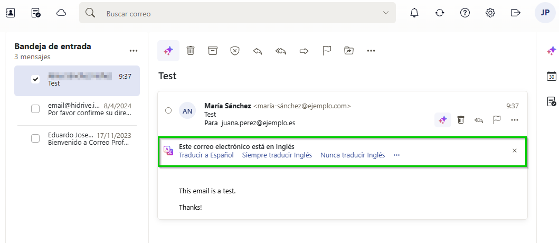This screenshot has width=559, height=243.
Task: Click Nunca traducir Inglés link
Action: click(353, 155)
